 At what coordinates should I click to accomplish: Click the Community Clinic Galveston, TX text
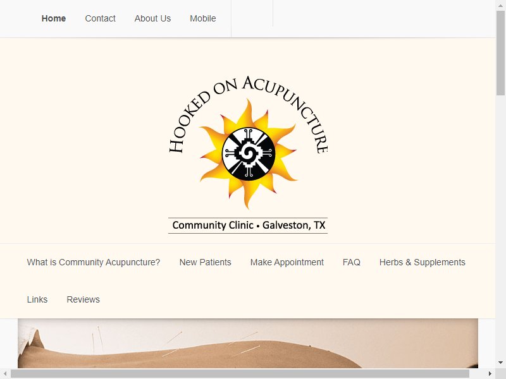tap(248, 226)
